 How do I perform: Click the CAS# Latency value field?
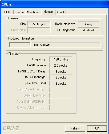coord(61,65)
